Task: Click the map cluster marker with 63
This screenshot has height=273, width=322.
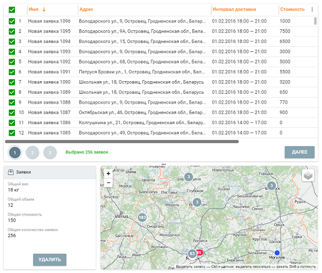Action: (x=192, y=253)
